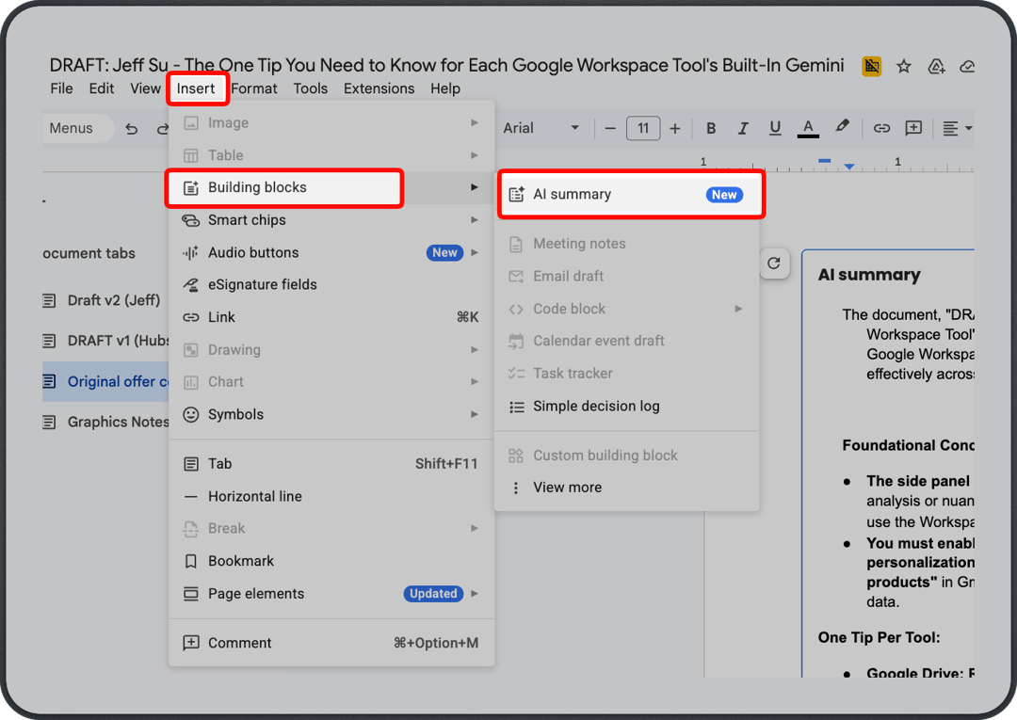Click the Menus search box
The width and height of the screenshot is (1017, 720).
[78, 128]
